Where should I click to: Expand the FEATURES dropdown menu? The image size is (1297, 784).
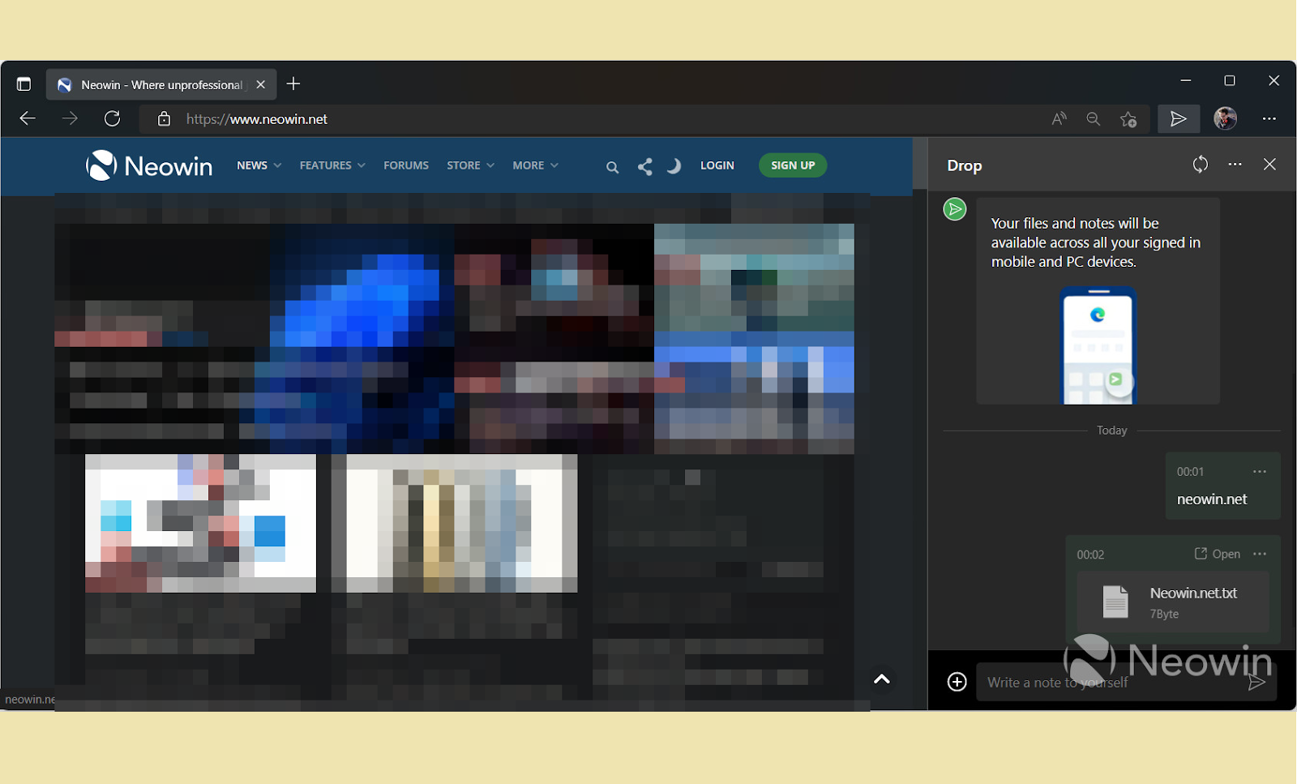point(332,165)
